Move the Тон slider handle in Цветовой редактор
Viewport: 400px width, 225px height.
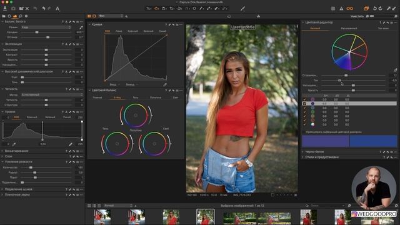(339, 81)
